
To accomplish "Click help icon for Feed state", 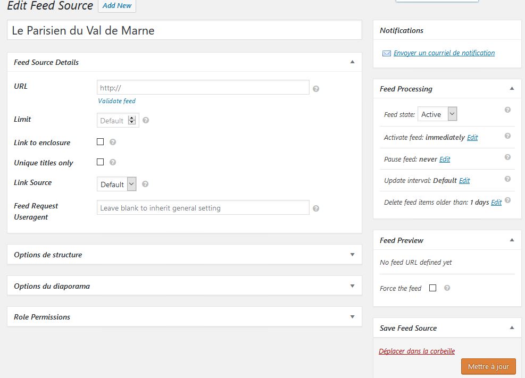I will coord(507,110).
